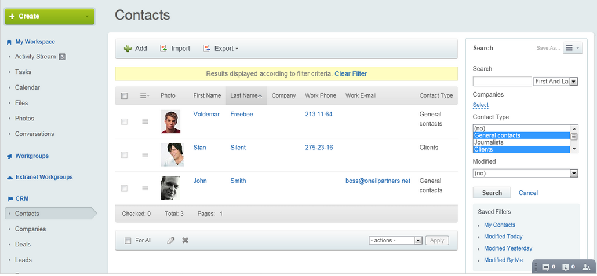The width and height of the screenshot is (597, 276).
Task: Click the delete X icon next to For All
Action: (x=185, y=240)
